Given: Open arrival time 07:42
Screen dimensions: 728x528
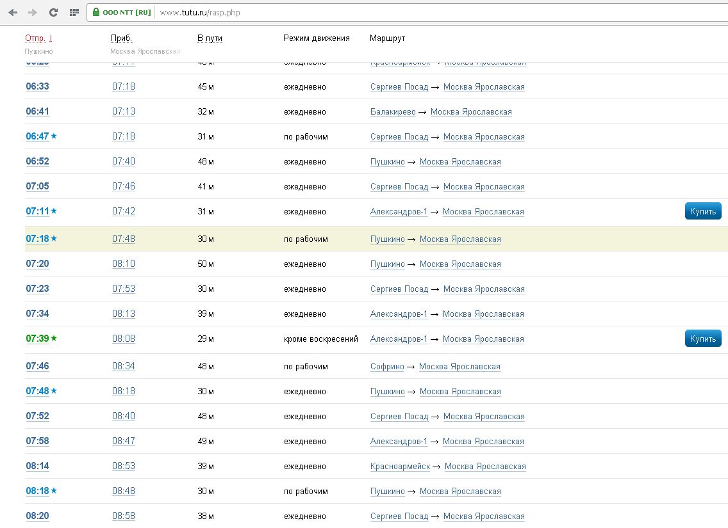Looking at the screenshot, I should tap(124, 212).
